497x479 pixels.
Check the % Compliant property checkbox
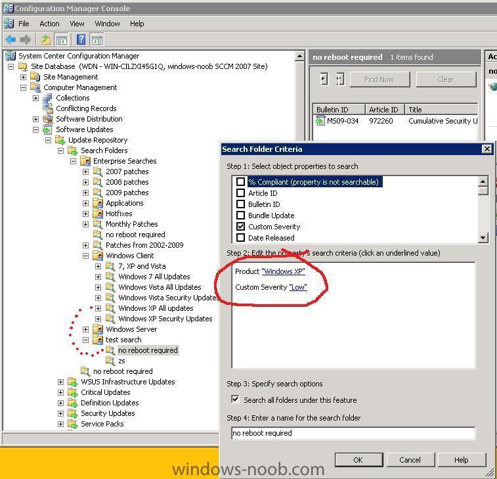[x=240, y=182]
